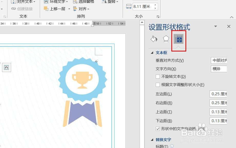
Task: Select the 布局属性 (Layout & Properties) icon
Action: (179, 39)
